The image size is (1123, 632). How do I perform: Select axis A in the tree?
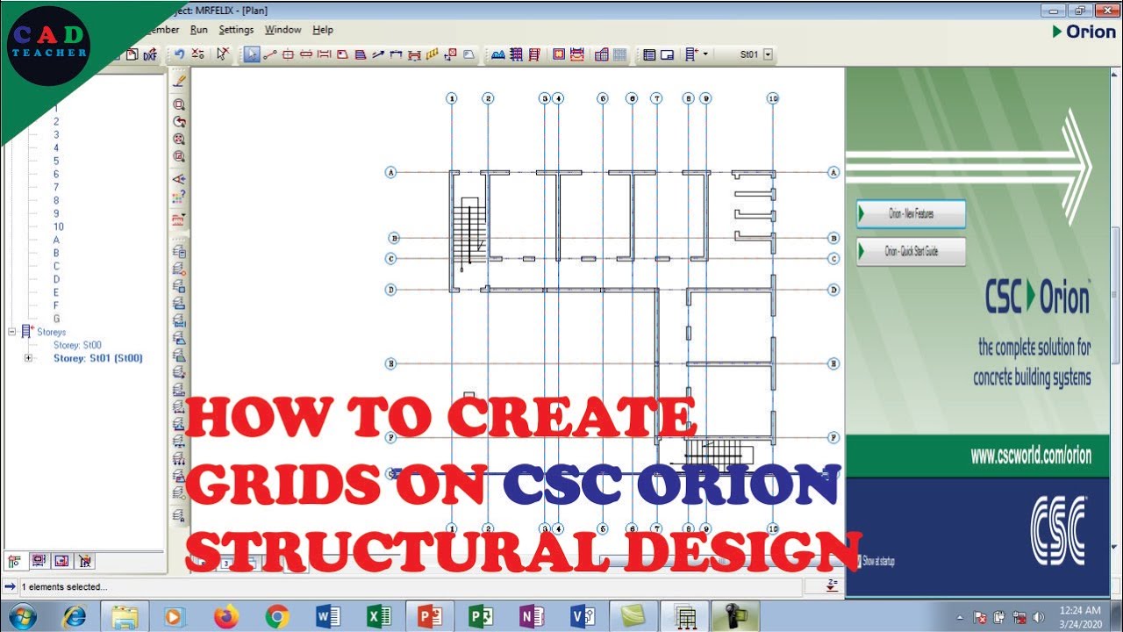pos(56,241)
